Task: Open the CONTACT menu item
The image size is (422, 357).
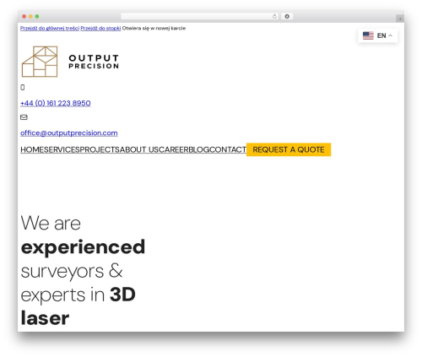Action: (x=228, y=149)
